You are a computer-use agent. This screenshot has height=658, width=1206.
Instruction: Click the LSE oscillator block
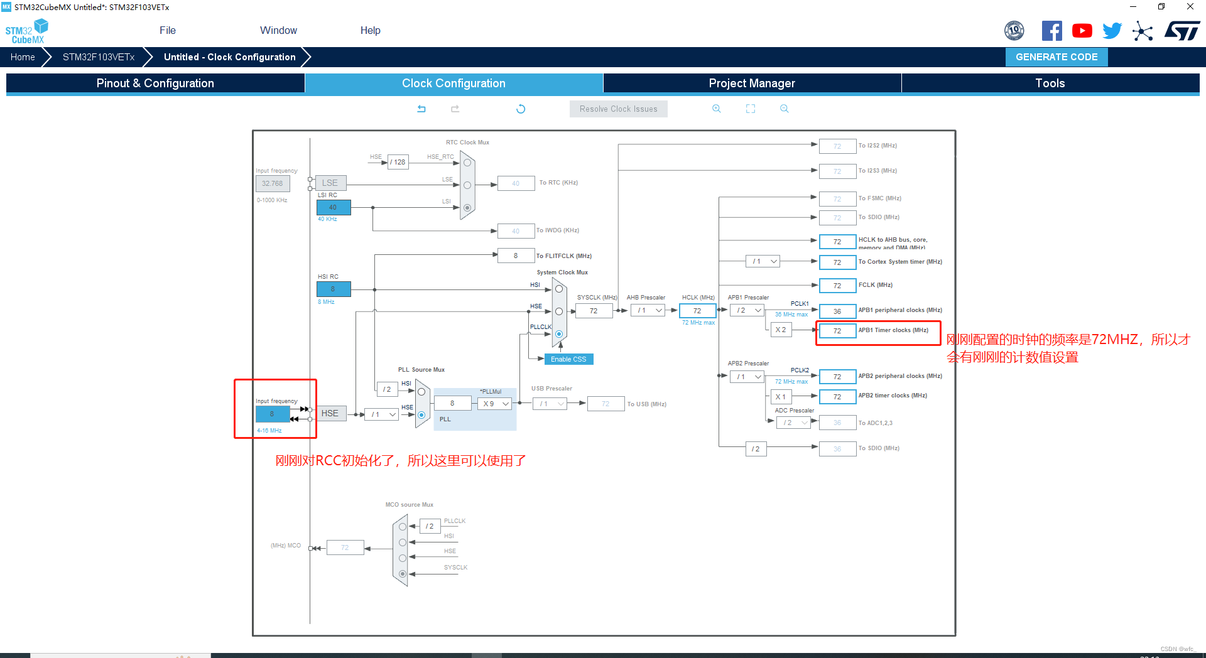(x=330, y=183)
